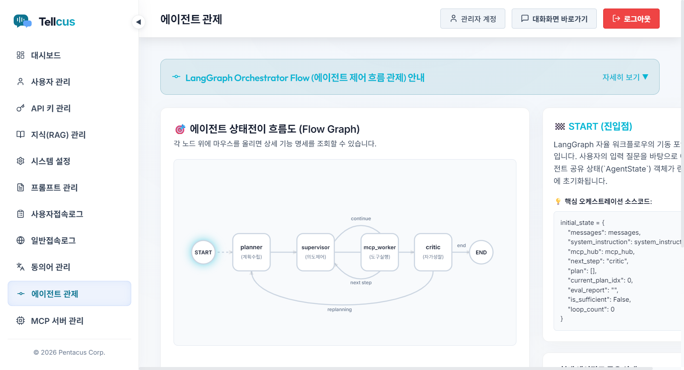Click the Tellcus logo icon
The image size is (684, 370).
click(23, 21)
